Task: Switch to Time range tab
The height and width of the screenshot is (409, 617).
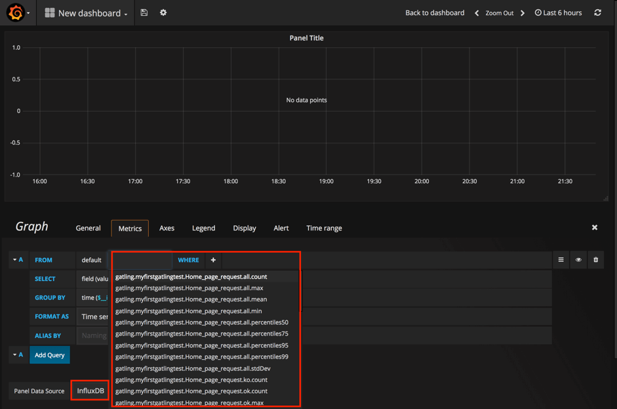Action: click(x=325, y=228)
